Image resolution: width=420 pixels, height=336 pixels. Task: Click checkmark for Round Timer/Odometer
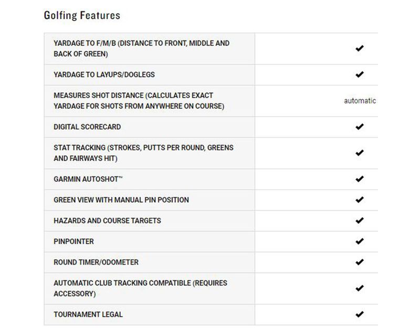click(360, 262)
